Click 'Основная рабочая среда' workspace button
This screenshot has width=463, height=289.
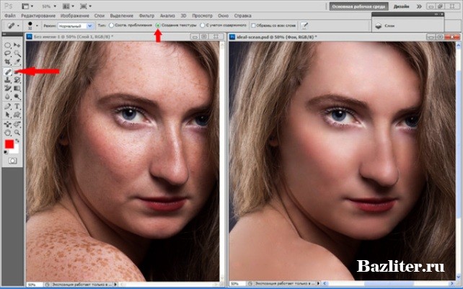click(x=357, y=5)
